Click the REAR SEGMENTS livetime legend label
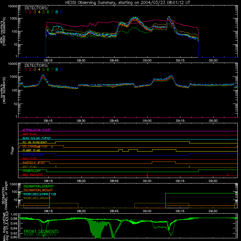 click(x=40, y=235)
